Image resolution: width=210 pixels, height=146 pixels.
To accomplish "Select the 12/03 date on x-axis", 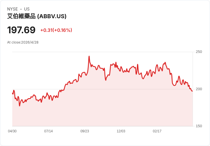I will point(121,131).
